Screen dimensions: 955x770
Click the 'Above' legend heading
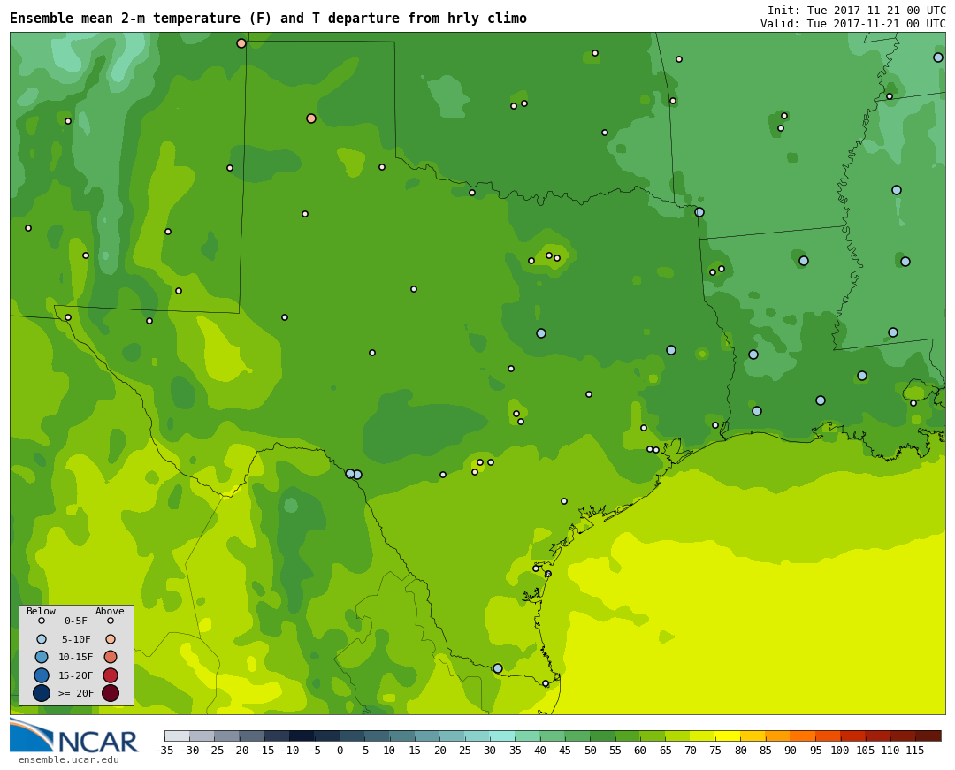coord(110,611)
